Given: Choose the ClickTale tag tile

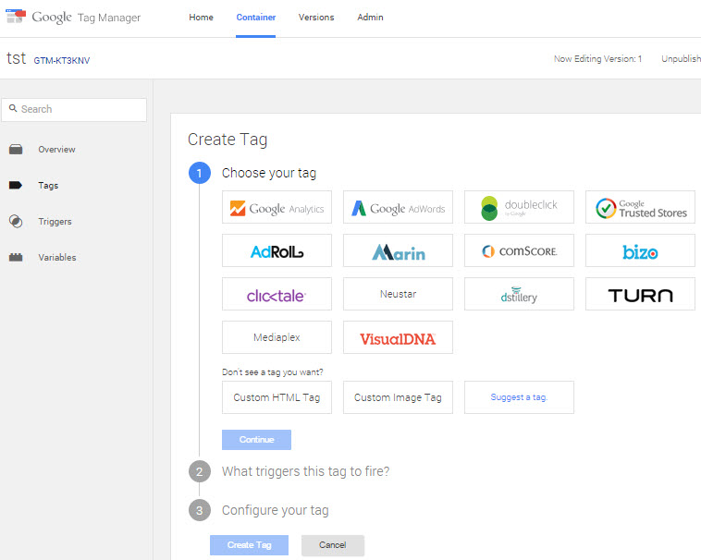Looking at the screenshot, I should click(277, 294).
